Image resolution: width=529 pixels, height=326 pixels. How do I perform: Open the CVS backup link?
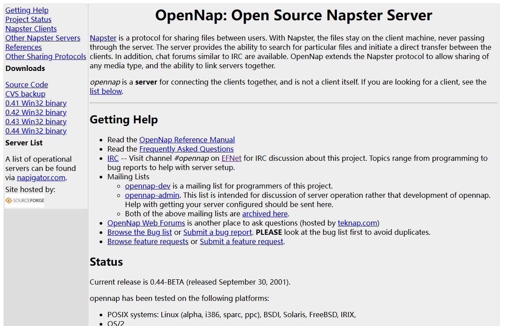click(x=25, y=94)
